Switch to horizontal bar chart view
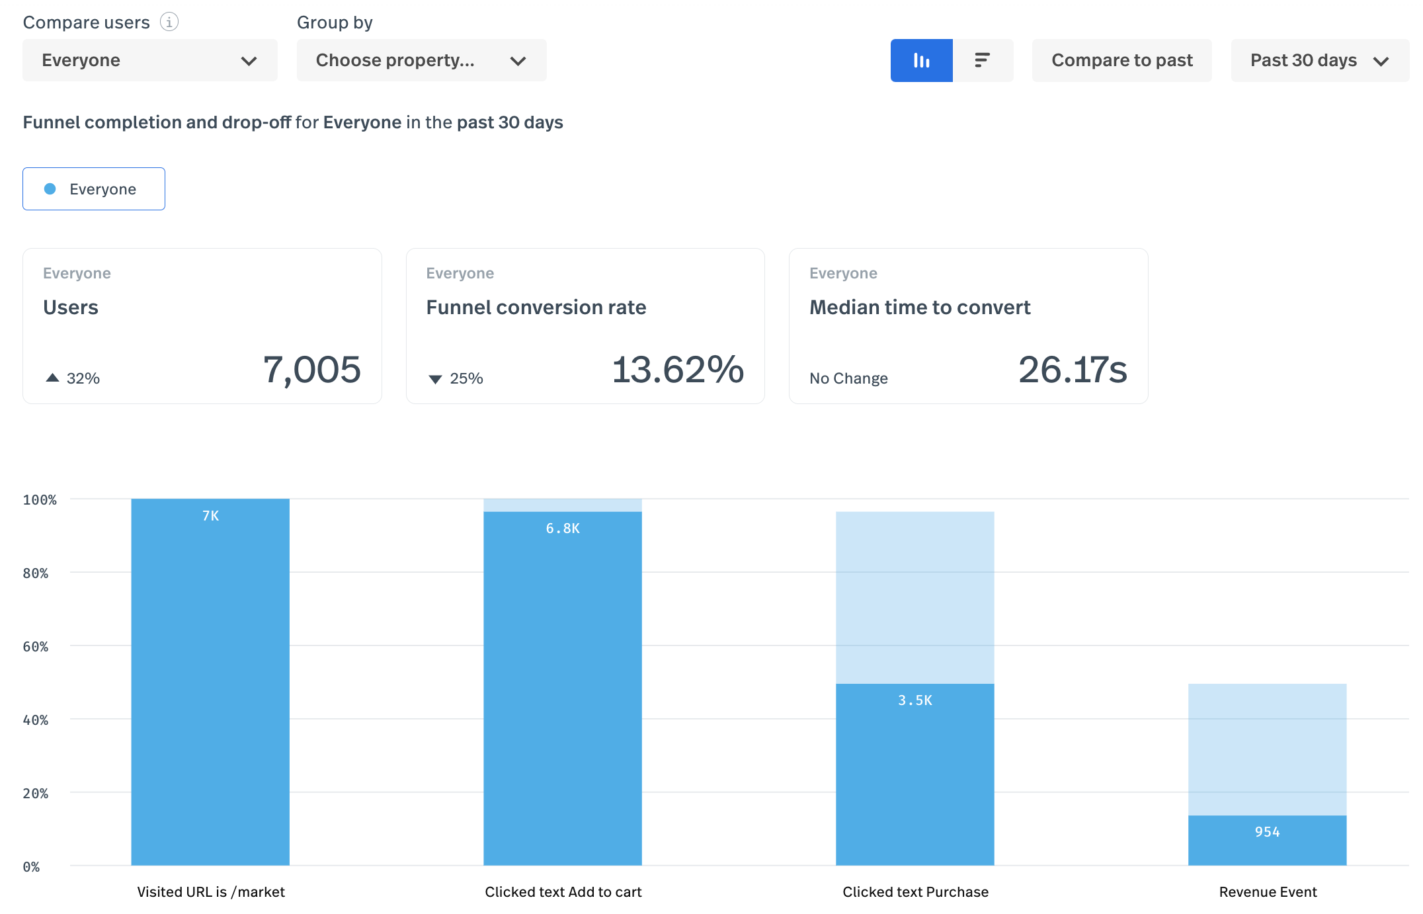 pyautogui.click(x=983, y=60)
